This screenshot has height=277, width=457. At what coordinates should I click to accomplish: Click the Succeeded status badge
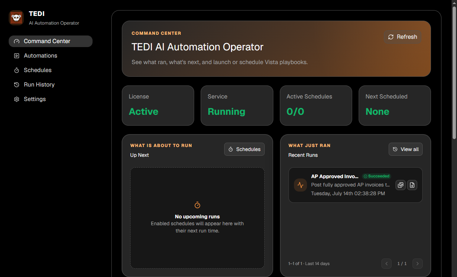tap(376, 176)
